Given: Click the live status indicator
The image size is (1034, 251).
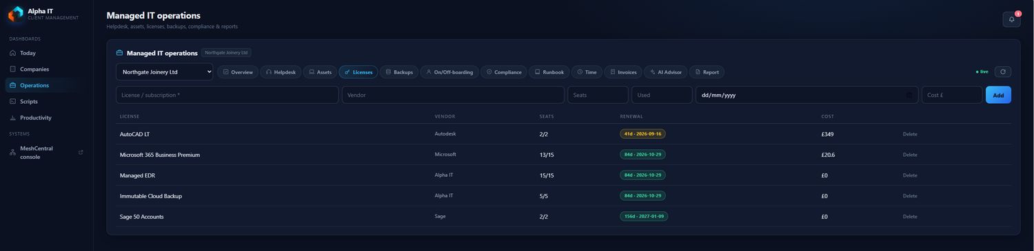Looking at the screenshot, I should click(982, 72).
